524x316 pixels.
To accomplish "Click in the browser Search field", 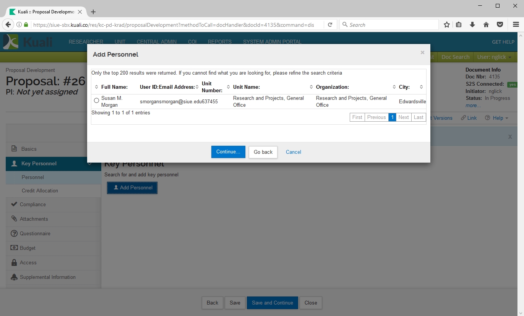I will tap(390, 25).
